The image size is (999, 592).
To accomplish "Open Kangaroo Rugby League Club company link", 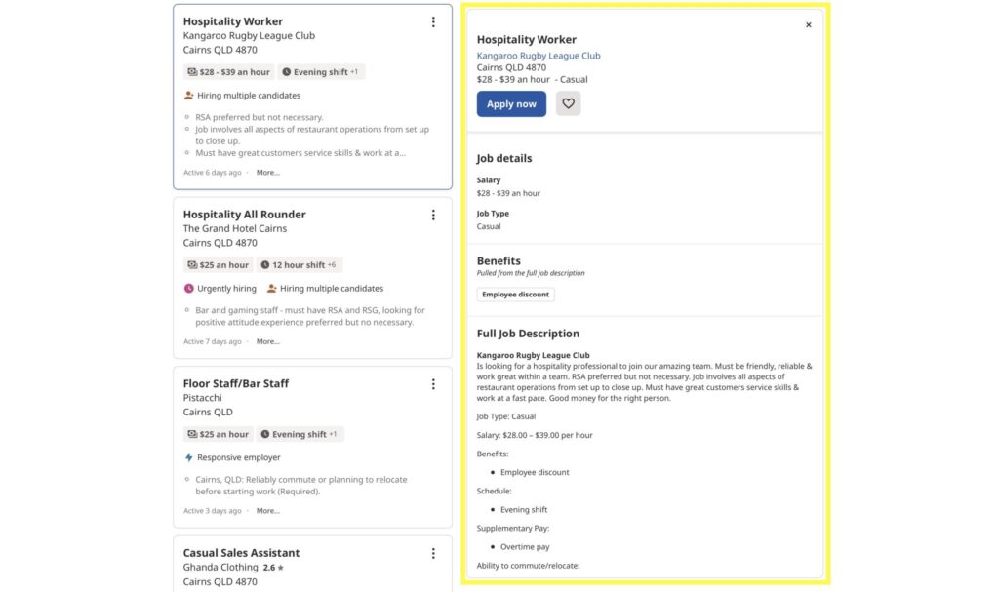I will (539, 56).
